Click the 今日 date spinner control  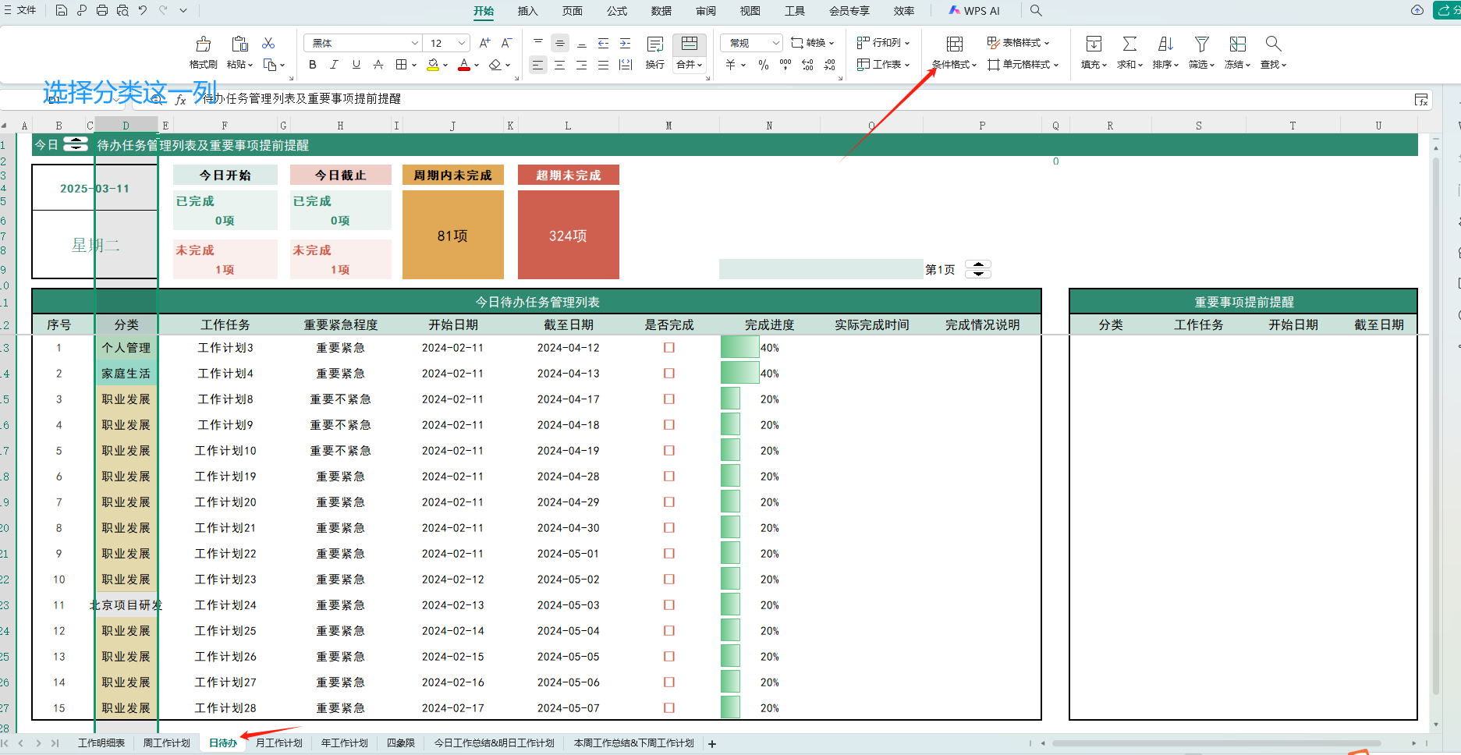[76, 144]
